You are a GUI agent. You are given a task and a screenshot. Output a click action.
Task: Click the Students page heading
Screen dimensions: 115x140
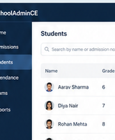[54, 34]
